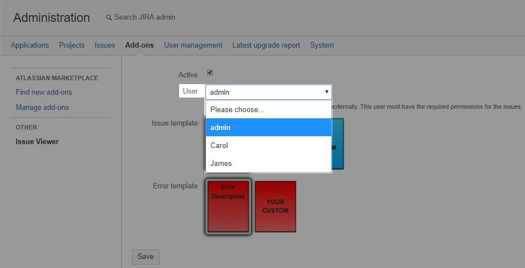The image size is (525, 268).
Task: Open the Add-ons tab
Action: pyautogui.click(x=139, y=45)
